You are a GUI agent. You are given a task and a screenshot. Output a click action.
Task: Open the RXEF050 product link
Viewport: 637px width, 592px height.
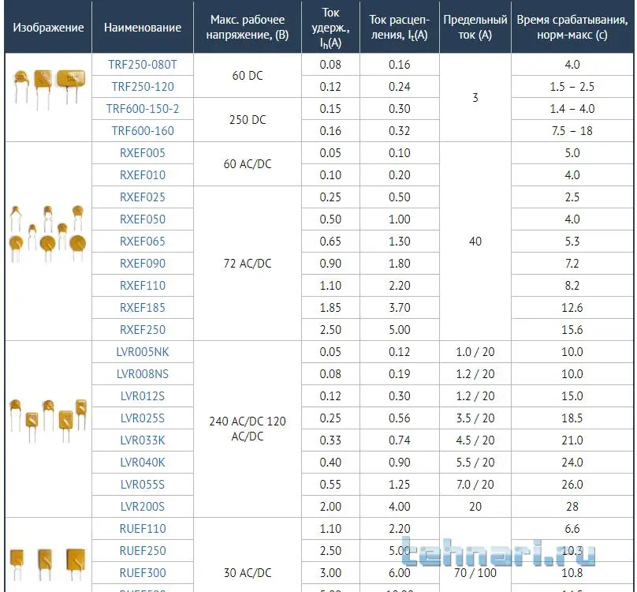click(x=143, y=219)
